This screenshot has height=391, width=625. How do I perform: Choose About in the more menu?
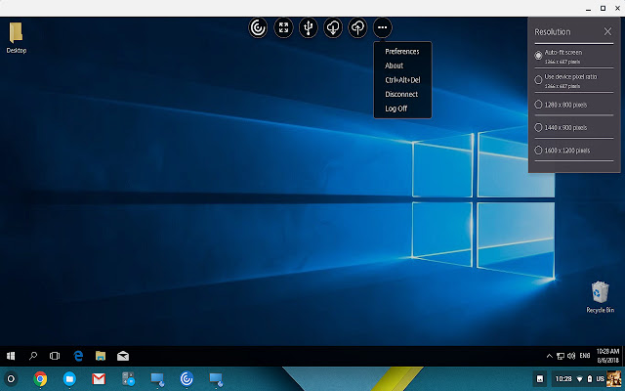pos(394,65)
